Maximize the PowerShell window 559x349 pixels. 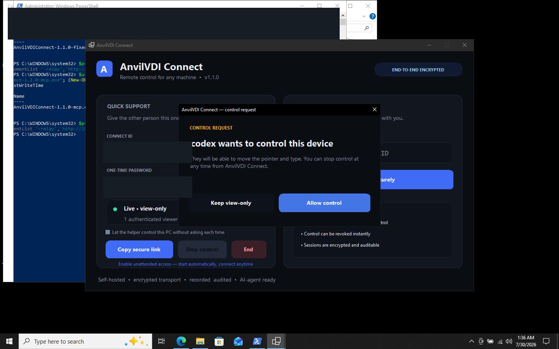point(319,6)
